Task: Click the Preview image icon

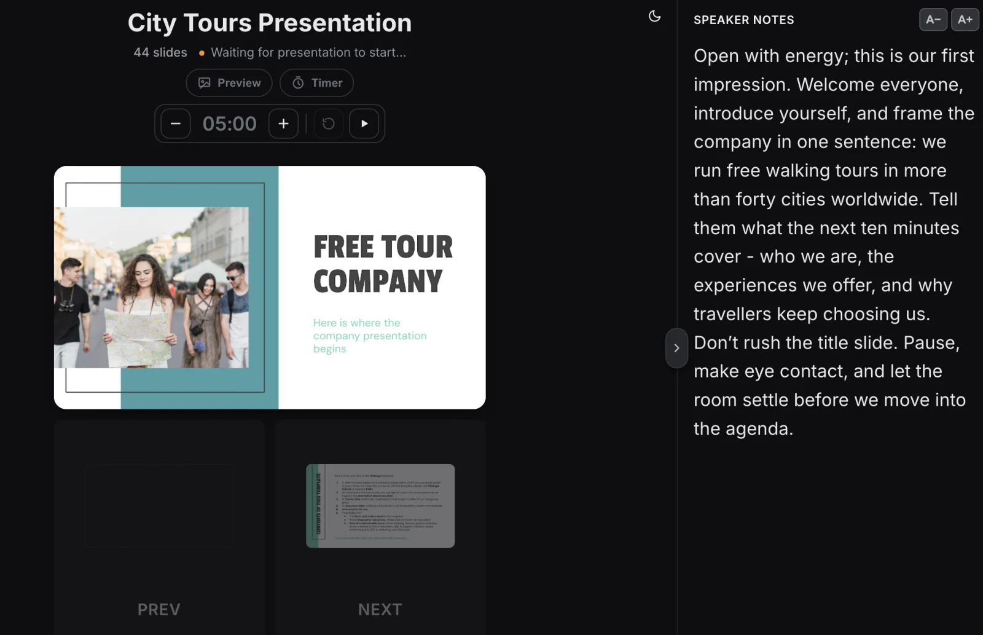Action: [x=205, y=83]
